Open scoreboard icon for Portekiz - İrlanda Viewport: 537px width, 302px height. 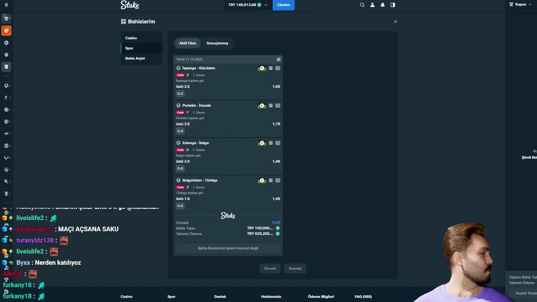(278, 106)
